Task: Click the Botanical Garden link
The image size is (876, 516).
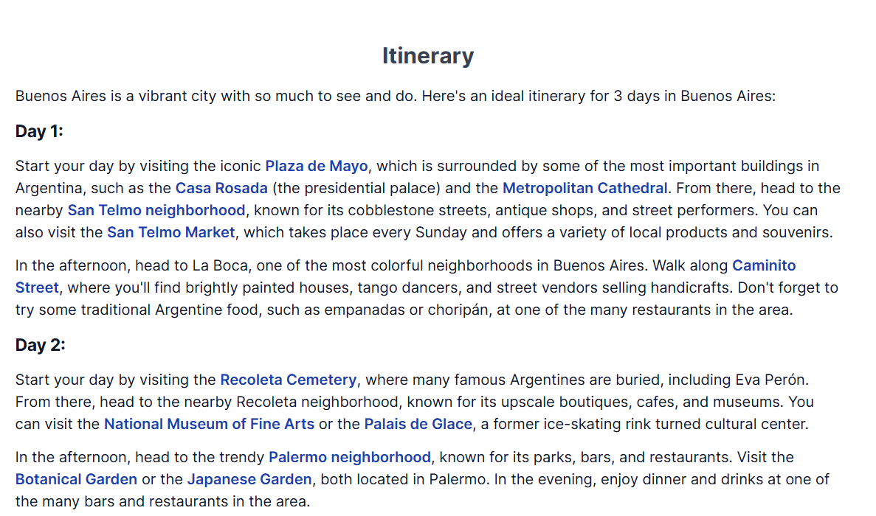Action: (x=76, y=480)
